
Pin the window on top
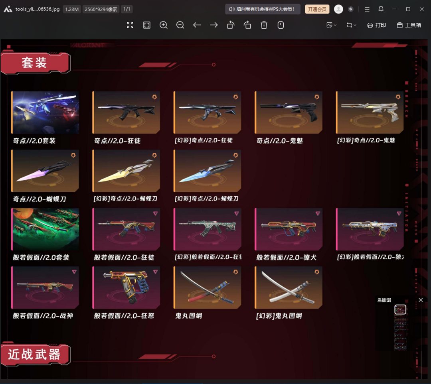[381, 9]
